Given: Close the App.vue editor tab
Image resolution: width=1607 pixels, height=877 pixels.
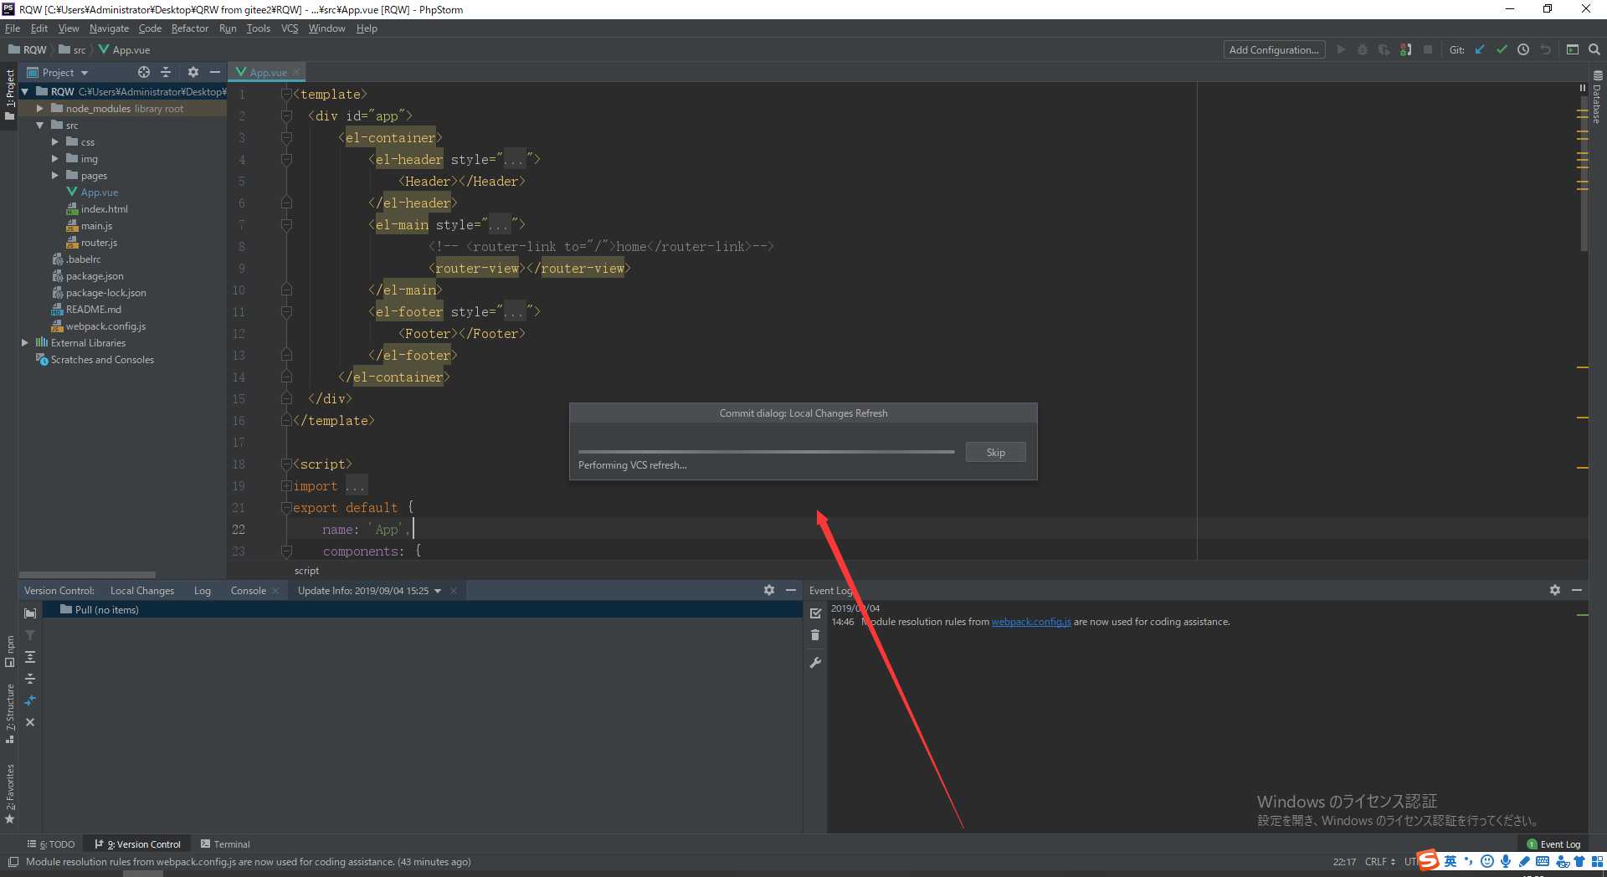Looking at the screenshot, I should point(296,73).
